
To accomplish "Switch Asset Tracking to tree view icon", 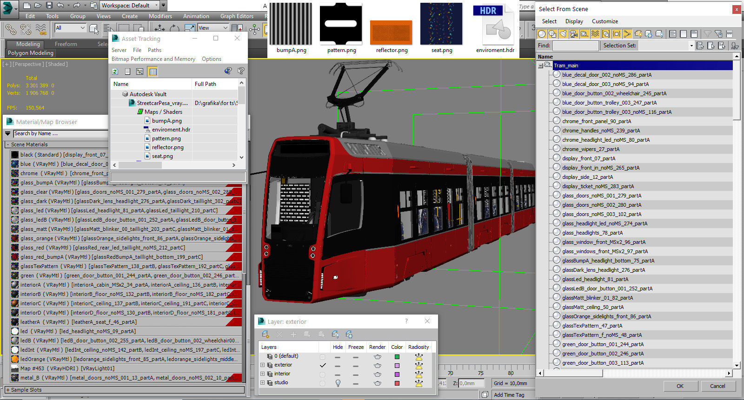I will 139,72.
